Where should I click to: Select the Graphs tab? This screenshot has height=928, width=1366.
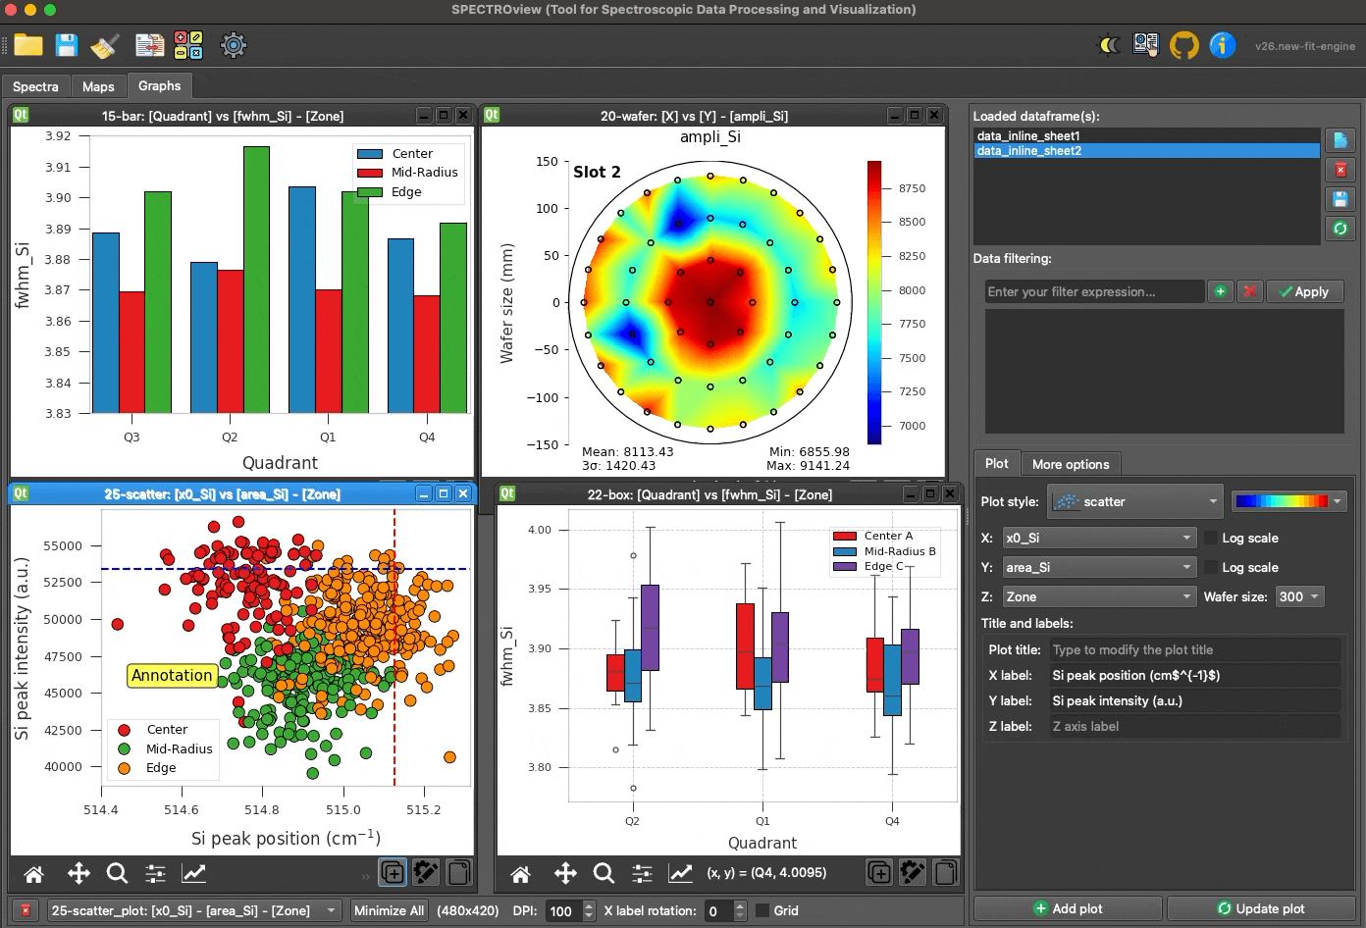159,85
